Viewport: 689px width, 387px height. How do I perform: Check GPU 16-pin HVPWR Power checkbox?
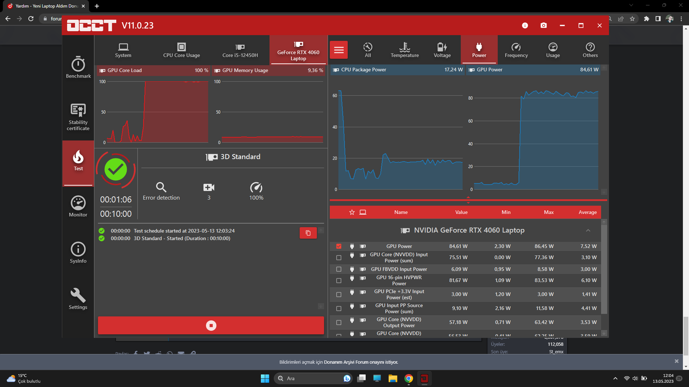pos(339,281)
